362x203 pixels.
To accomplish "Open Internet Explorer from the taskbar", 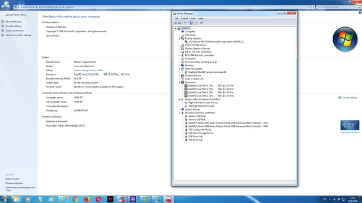I will pyautogui.click(x=63, y=199).
